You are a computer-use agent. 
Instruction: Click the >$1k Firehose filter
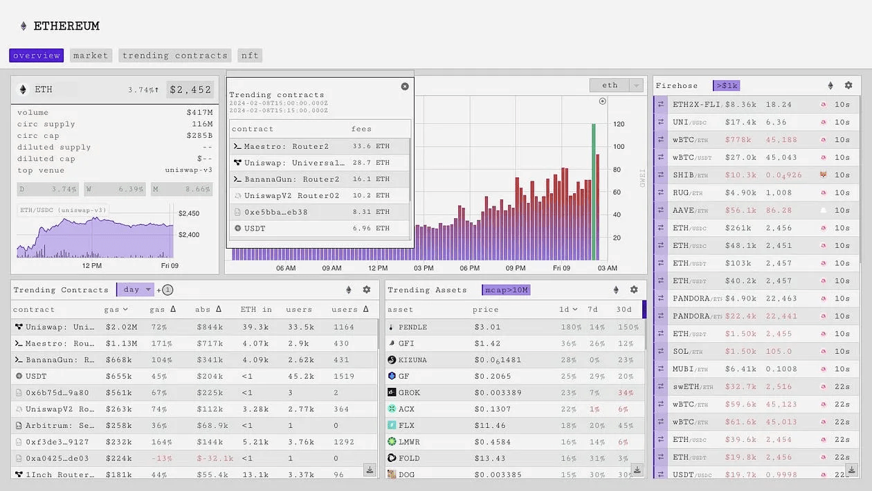coord(726,85)
